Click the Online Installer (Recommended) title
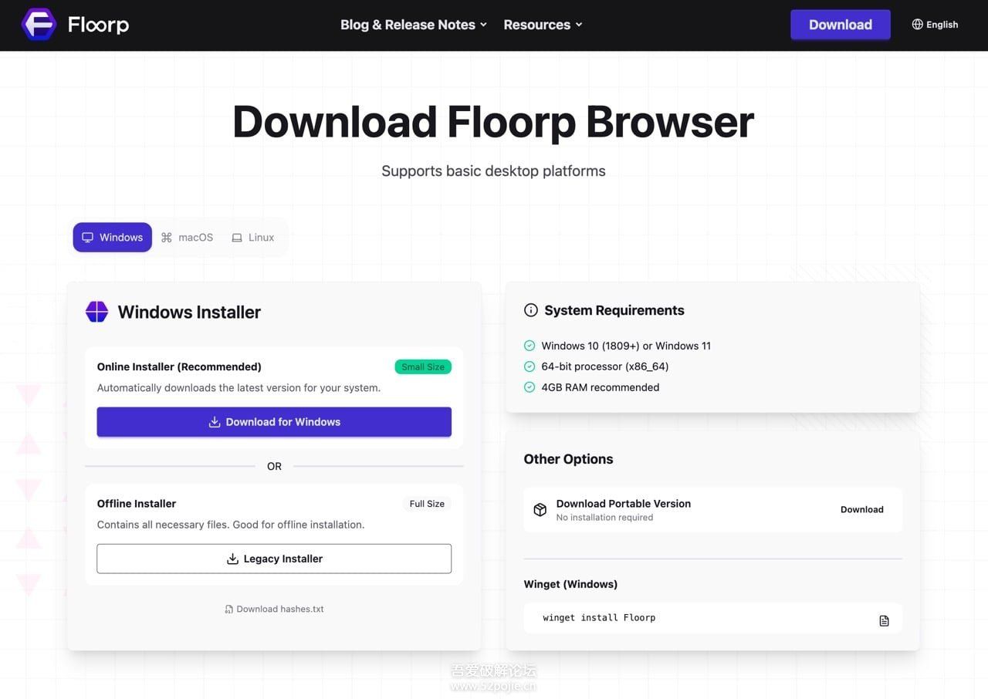Image resolution: width=988 pixels, height=699 pixels. [179, 366]
